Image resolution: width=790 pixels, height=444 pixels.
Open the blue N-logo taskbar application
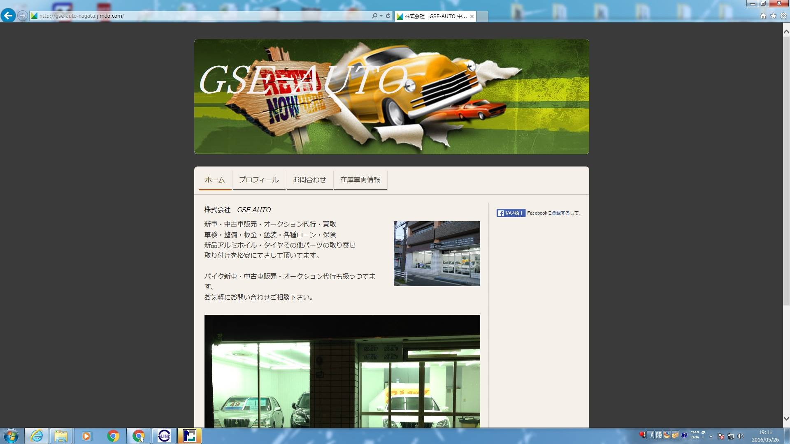click(190, 436)
